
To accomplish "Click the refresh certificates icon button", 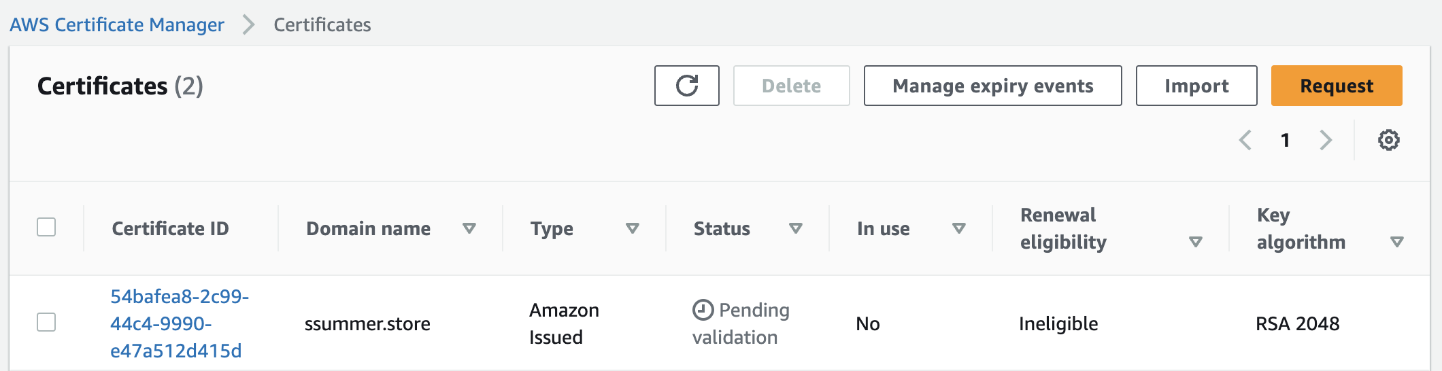I will click(686, 86).
